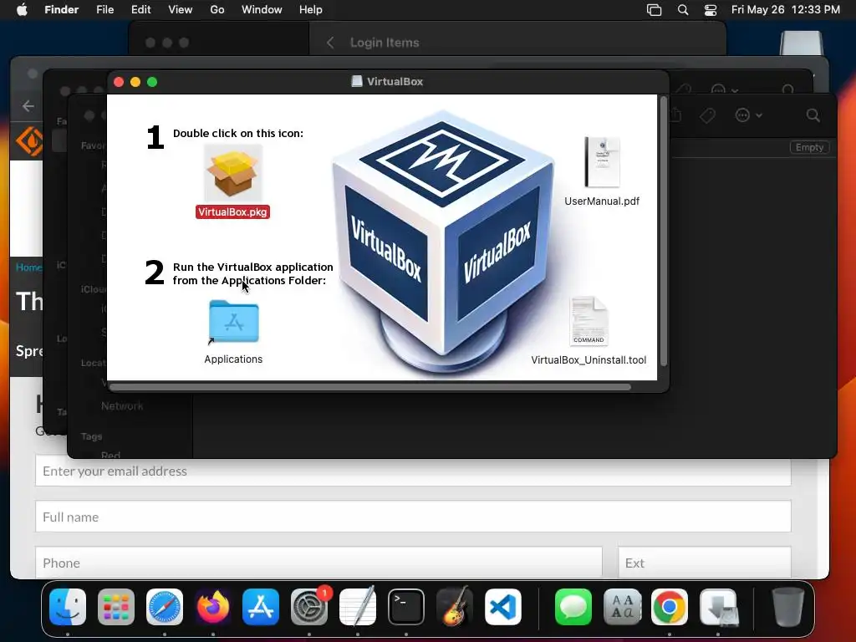Open the disk installer item in Dock
The height and width of the screenshot is (642, 856).
[718, 607]
